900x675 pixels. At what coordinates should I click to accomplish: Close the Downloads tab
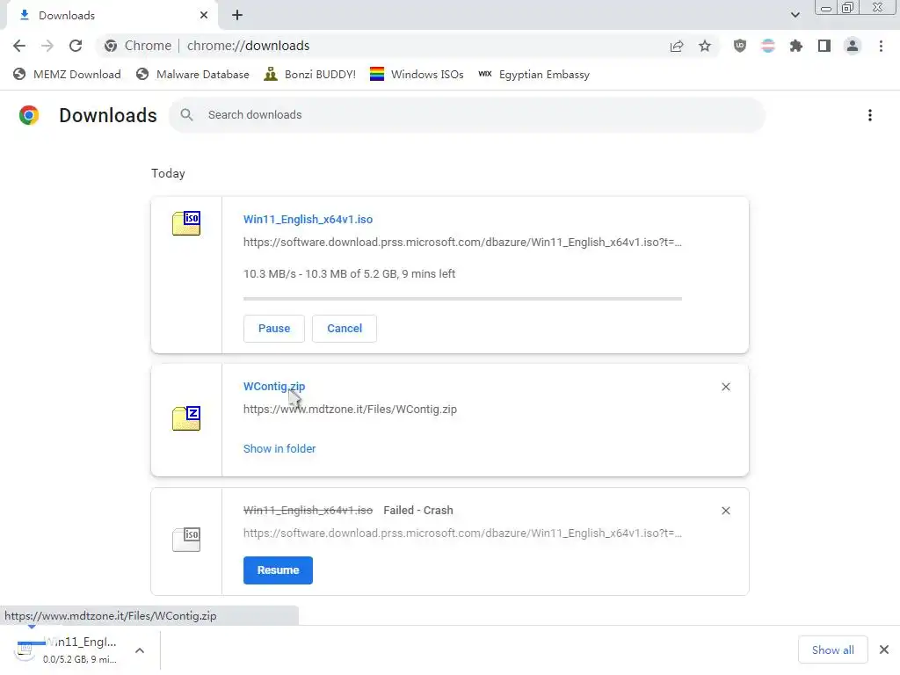click(204, 16)
